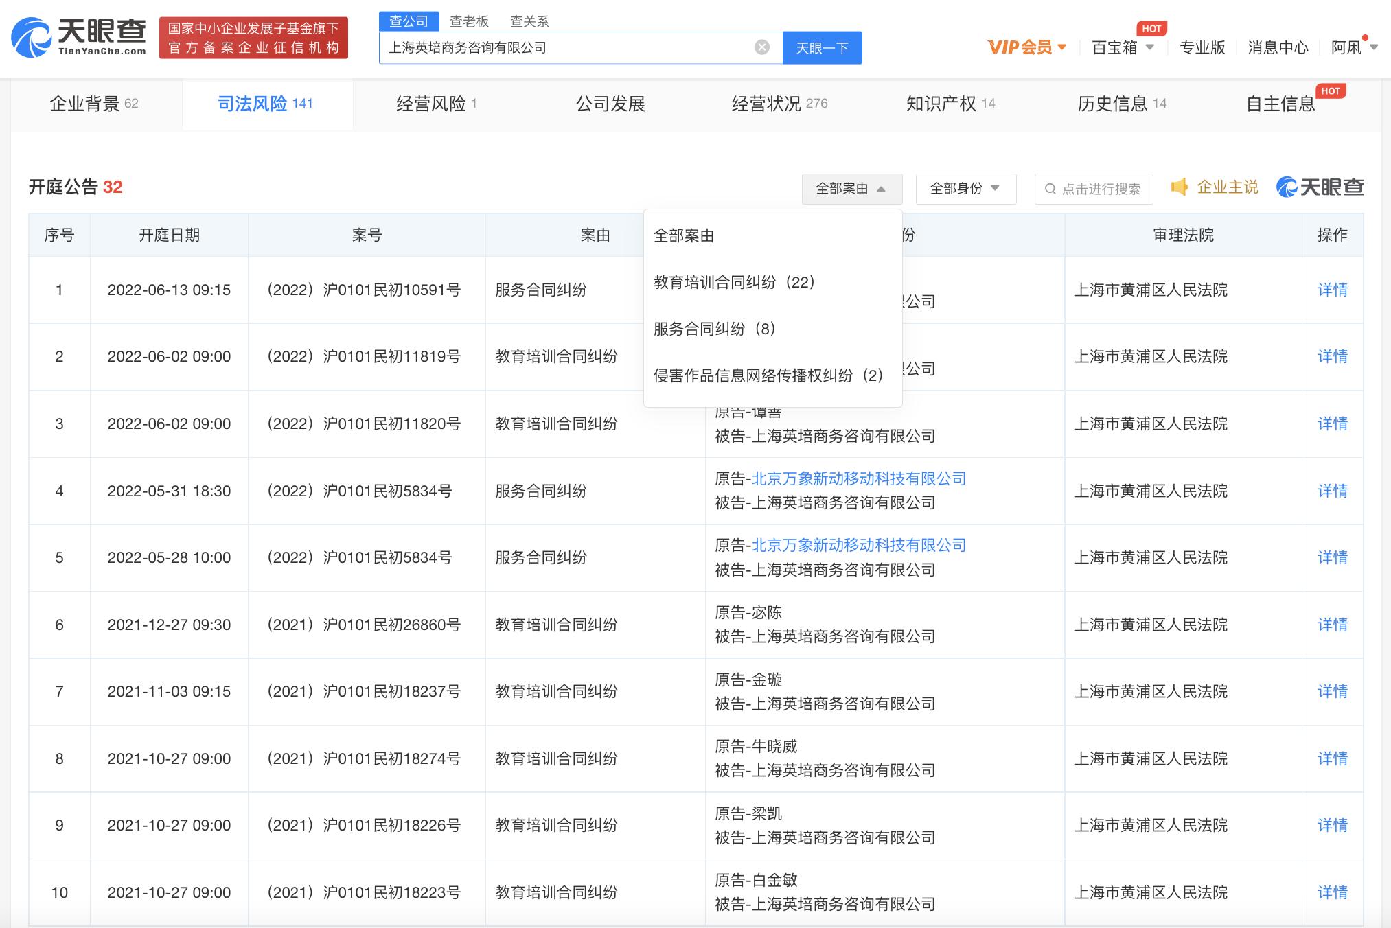
Task: Click the HOT badge above 自主信息
Action: coord(1331,90)
